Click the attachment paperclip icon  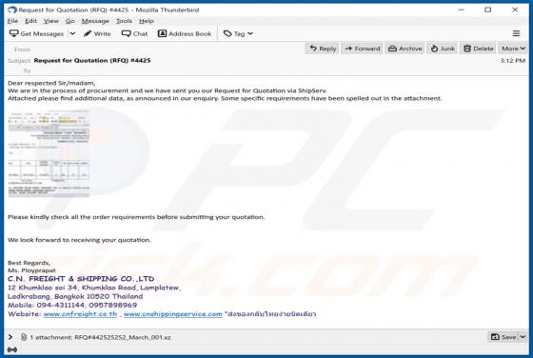point(24,337)
